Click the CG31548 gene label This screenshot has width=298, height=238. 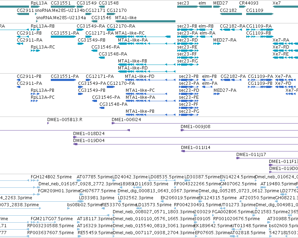coord(109,3)
